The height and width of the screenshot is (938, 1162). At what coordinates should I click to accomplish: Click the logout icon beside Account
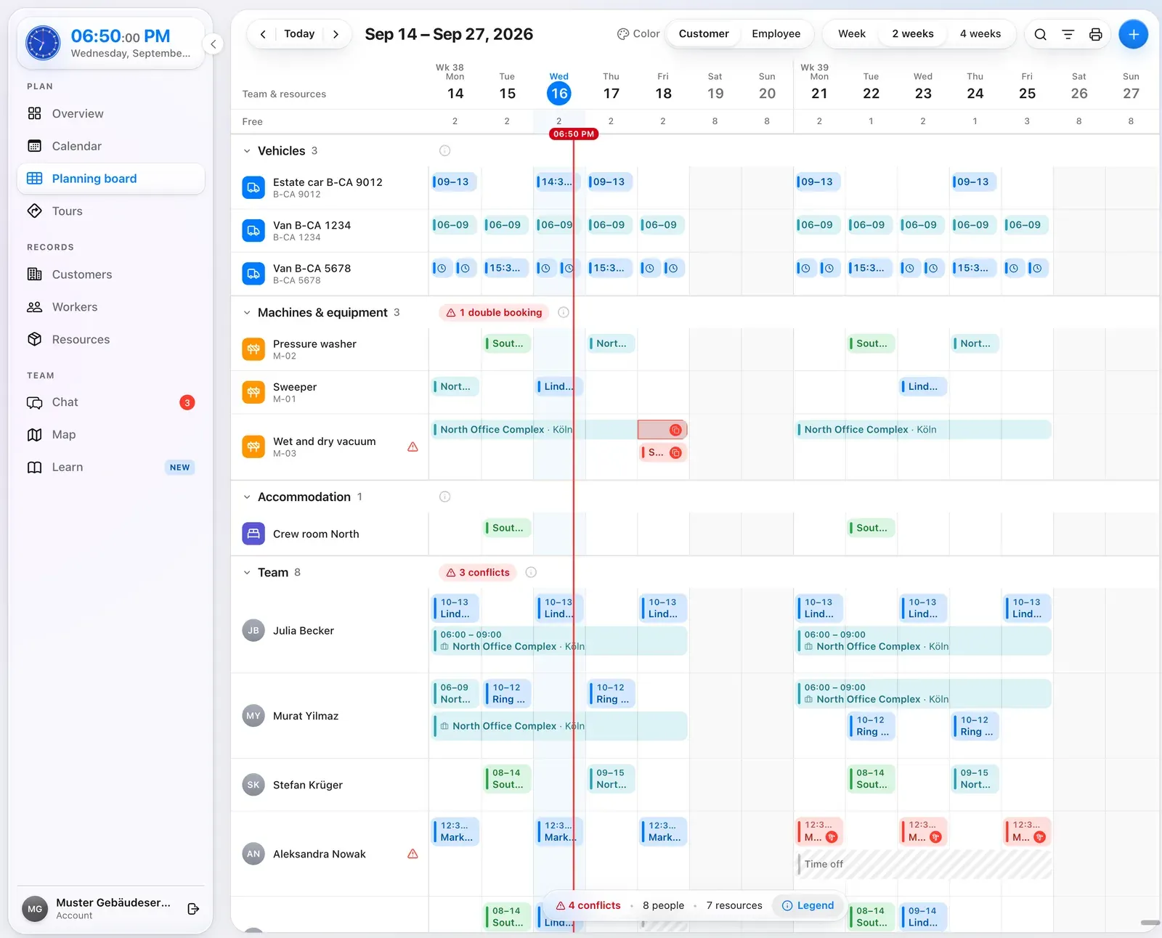[193, 909]
